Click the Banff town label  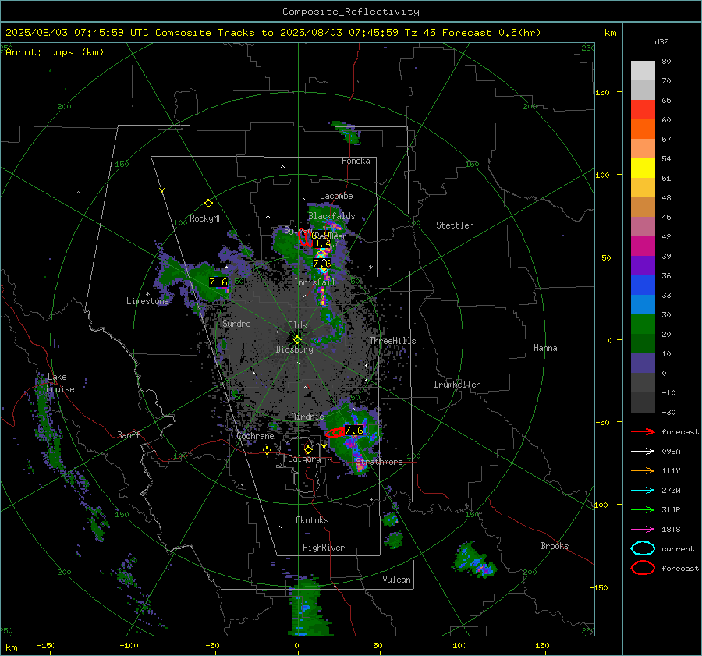click(129, 434)
